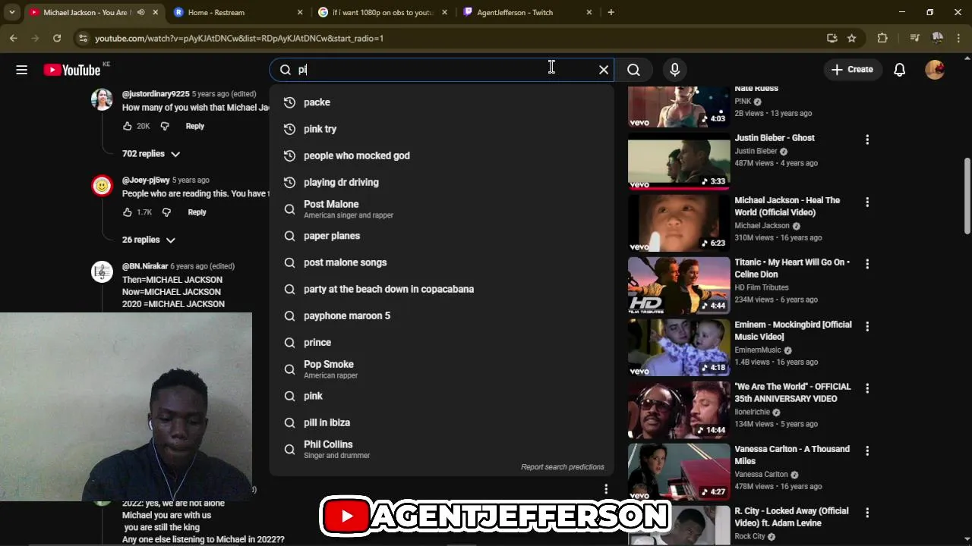Mute the YouTube tab speaker icon

tap(140, 12)
